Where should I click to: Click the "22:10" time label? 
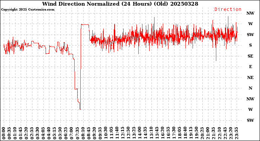[219, 133]
